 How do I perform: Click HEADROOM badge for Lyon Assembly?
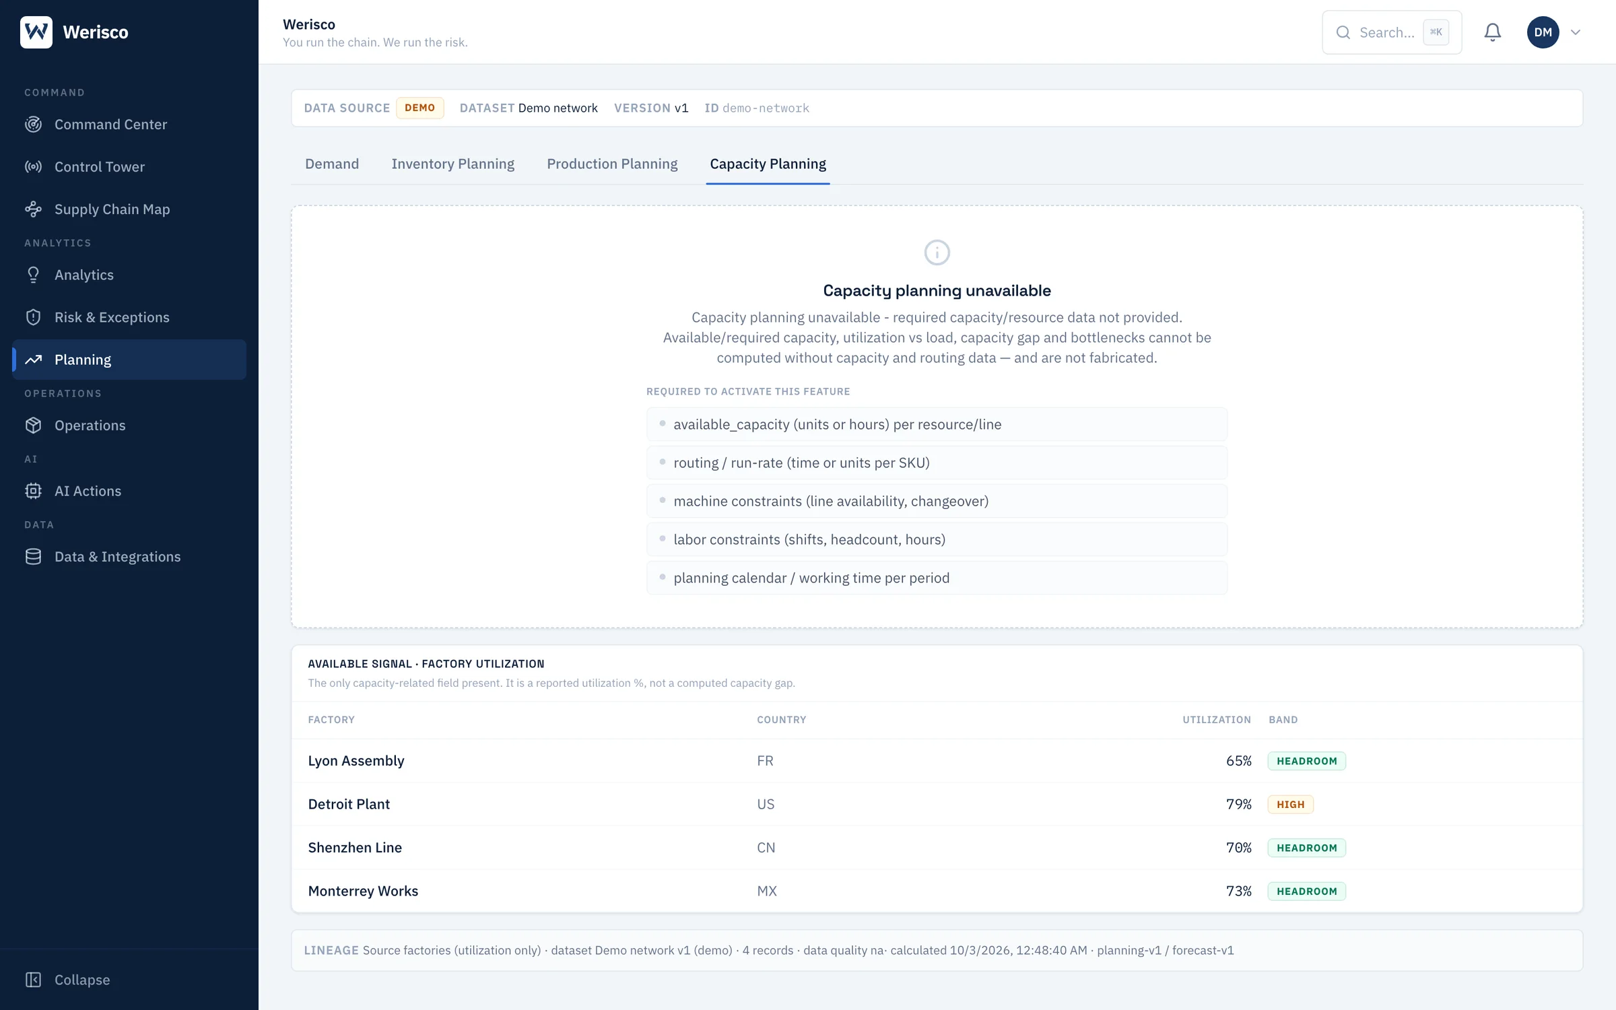point(1306,761)
